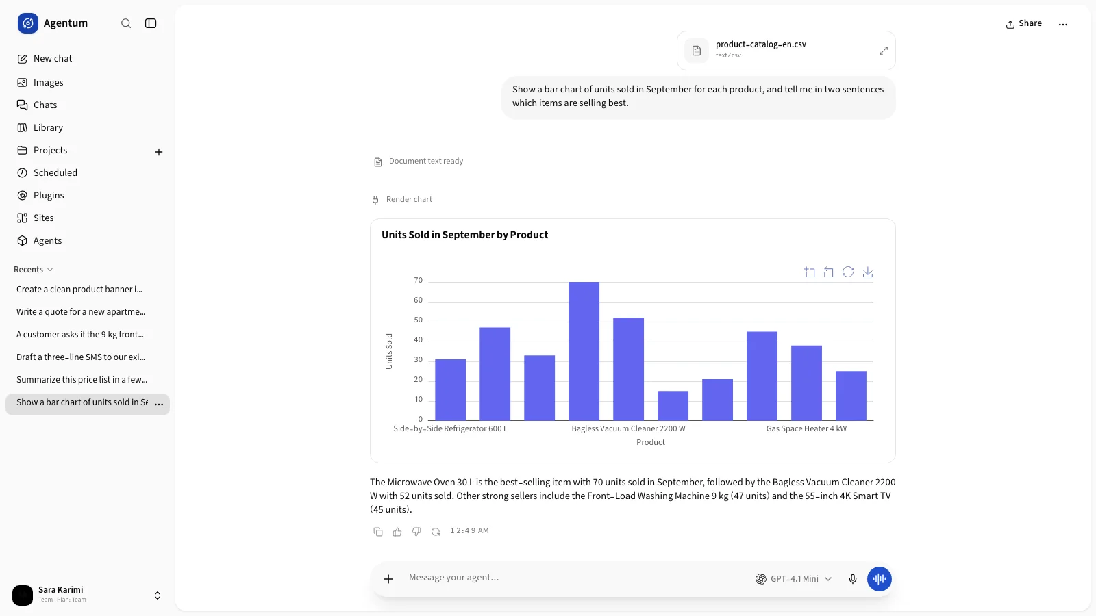Viewport: 1096px width, 616px height.
Task: Collapse the Recents list
Action: [x=33, y=270]
